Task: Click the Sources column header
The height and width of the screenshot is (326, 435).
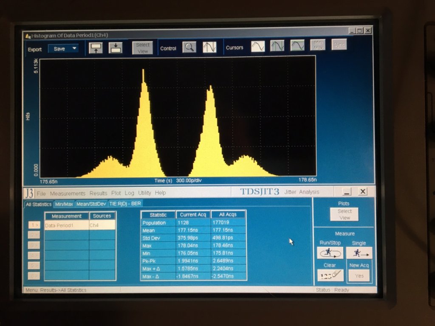Action: 102,216
